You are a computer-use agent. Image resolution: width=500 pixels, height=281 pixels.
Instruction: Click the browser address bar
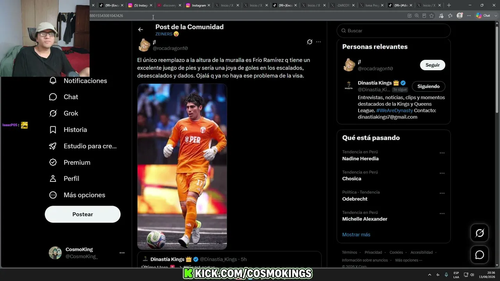coord(246,16)
